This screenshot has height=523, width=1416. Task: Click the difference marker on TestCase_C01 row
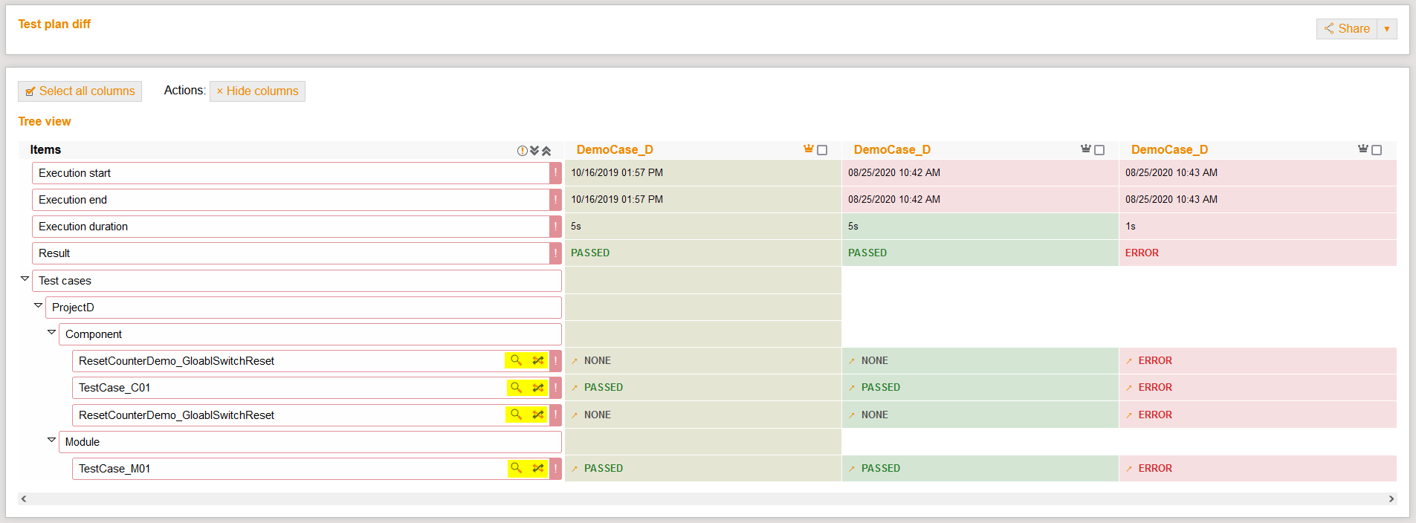[555, 388]
